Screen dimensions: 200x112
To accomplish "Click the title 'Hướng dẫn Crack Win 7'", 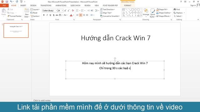I will 116,38.
